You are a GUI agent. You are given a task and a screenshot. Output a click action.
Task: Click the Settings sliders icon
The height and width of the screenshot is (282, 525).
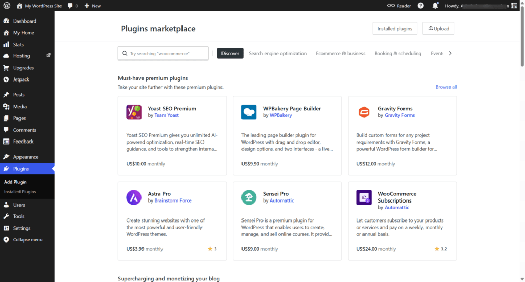coord(6,228)
